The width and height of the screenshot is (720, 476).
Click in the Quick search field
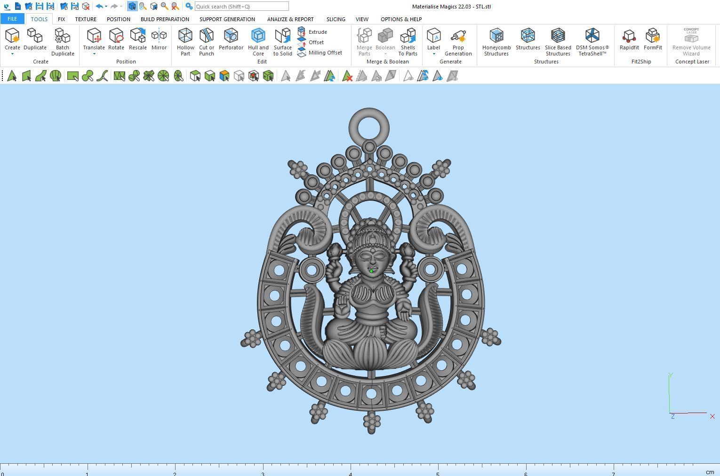241,7
